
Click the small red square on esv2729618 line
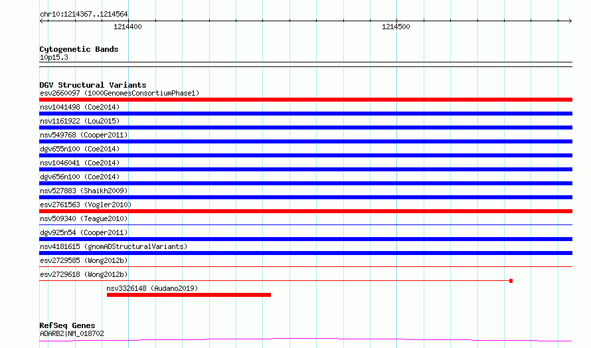[x=511, y=281]
